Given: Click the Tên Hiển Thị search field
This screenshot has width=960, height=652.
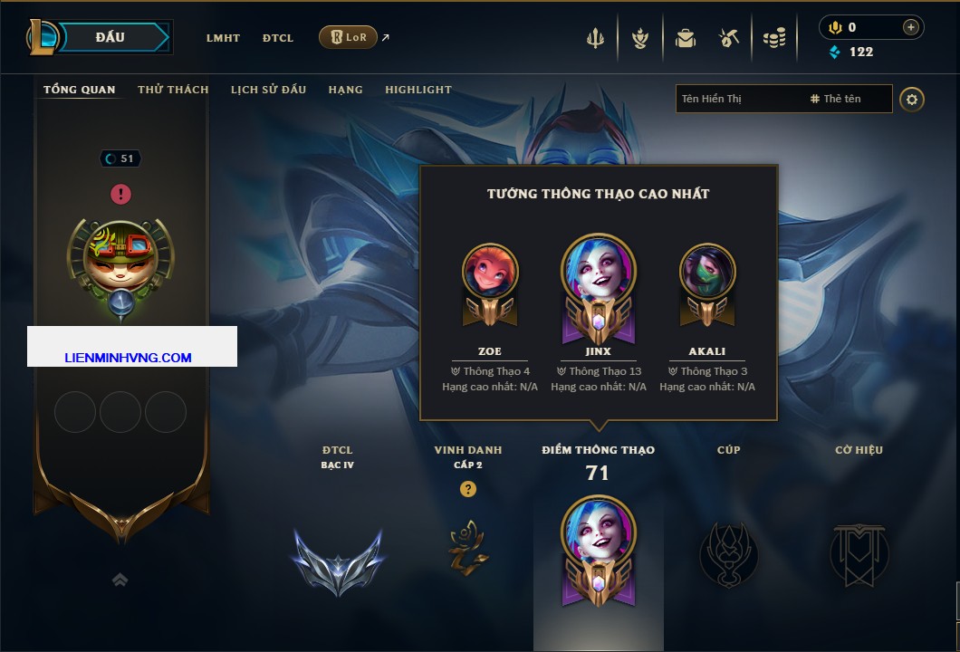Looking at the screenshot, I should point(741,99).
